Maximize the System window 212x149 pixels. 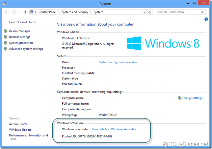(x=195, y=3)
